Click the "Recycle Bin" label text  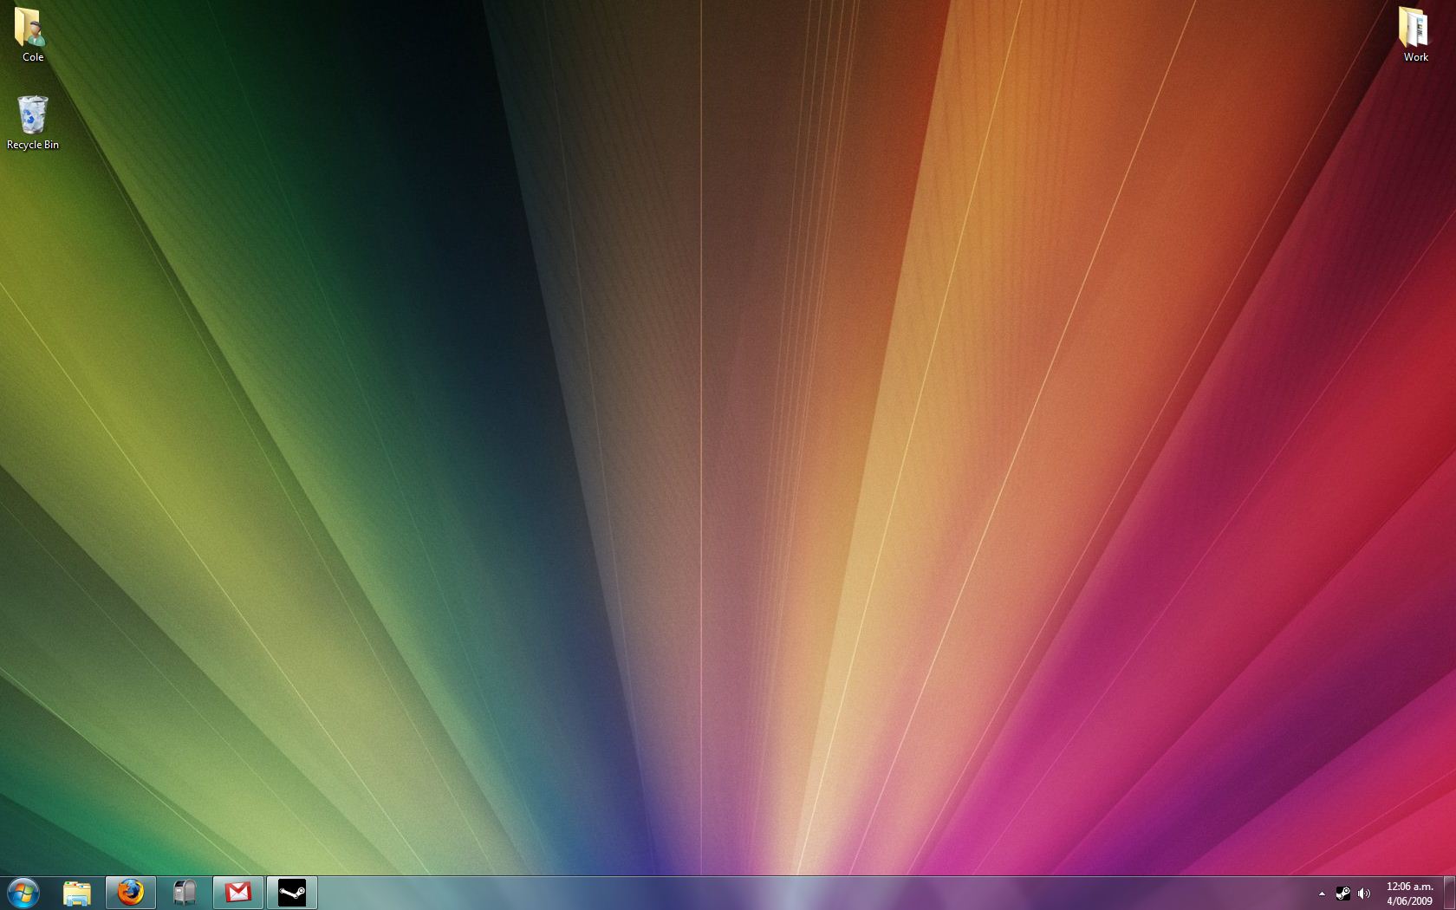click(x=33, y=145)
